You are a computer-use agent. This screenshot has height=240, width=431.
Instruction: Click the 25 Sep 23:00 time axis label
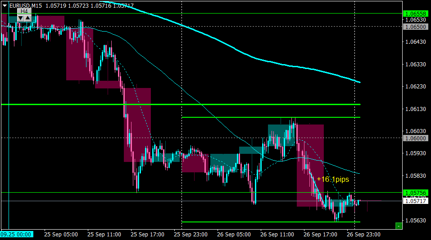pyautogui.click(x=191, y=235)
